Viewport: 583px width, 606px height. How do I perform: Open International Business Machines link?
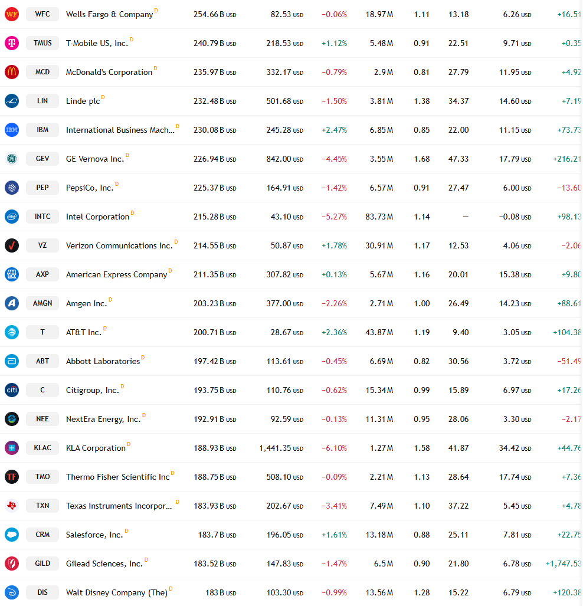120,130
